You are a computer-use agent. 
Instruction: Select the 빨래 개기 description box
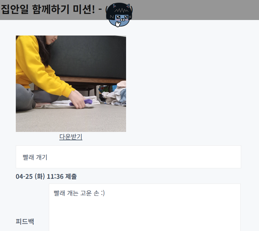(x=128, y=157)
